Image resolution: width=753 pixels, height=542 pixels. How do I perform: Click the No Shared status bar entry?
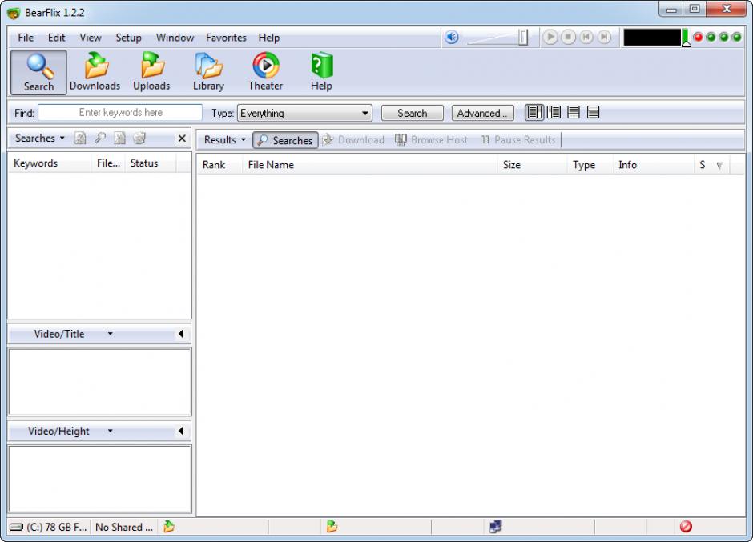coord(124,527)
